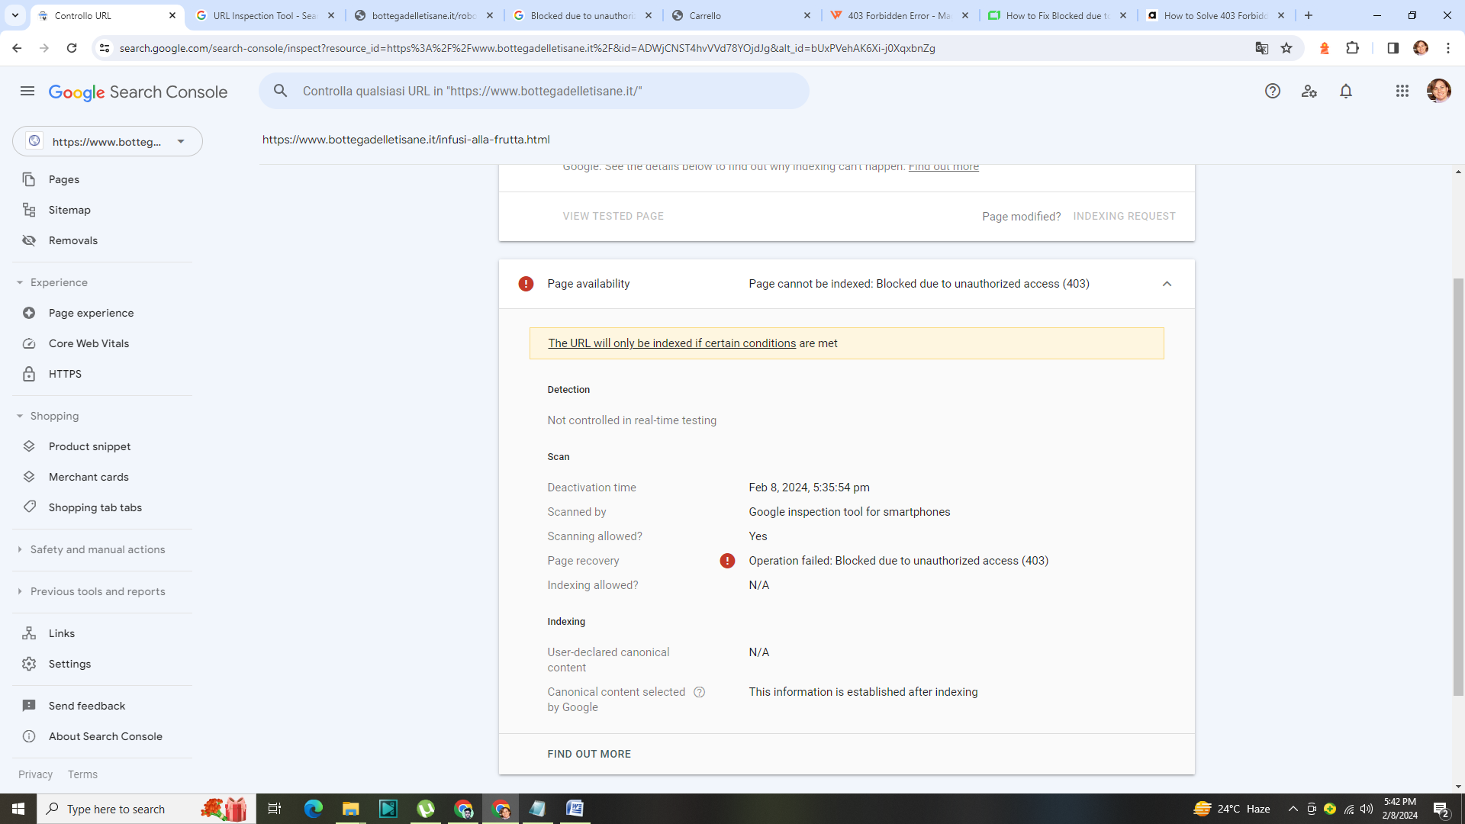This screenshot has width=1465, height=824.
Task: Collapse the Shopping sidebar section
Action: click(54, 416)
